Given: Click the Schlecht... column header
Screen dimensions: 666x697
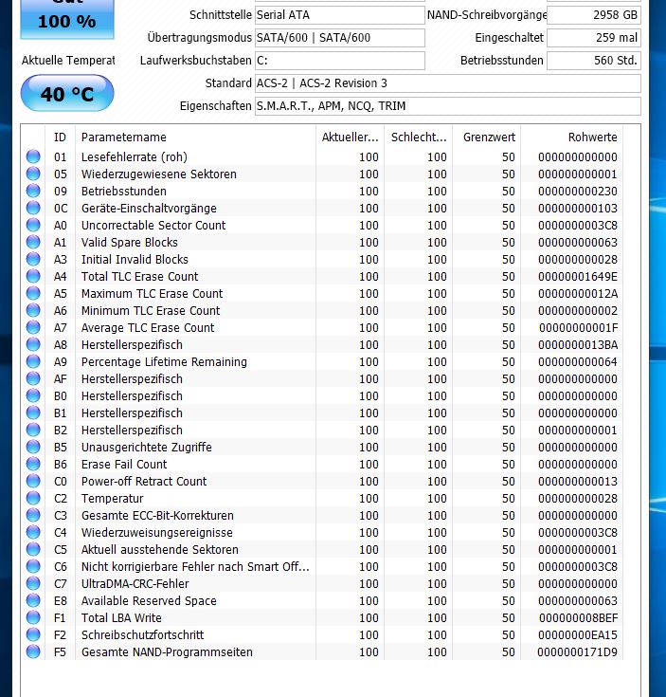Looking at the screenshot, I should (x=418, y=137).
